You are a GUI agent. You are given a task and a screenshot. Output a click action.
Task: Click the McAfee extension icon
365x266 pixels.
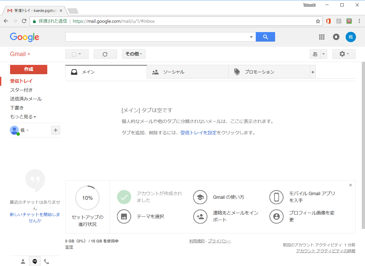point(349,21)
